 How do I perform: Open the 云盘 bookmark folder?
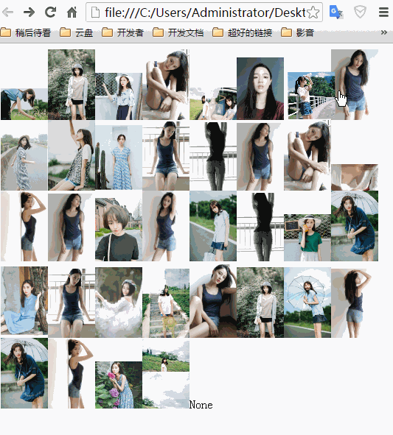(77, 32)
